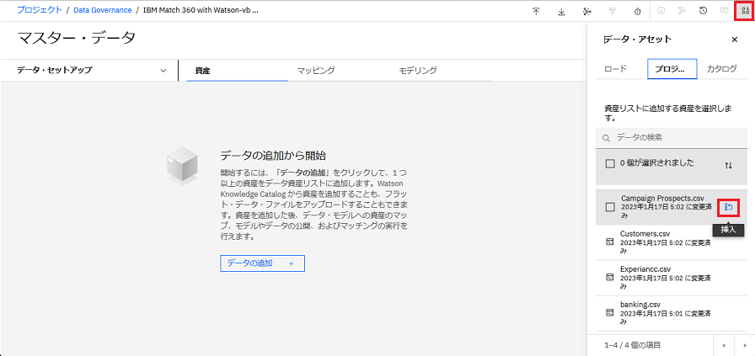Viewport: 755px width, 356px height.
Task: Click the データの追加 button
Action: (262, 263)
